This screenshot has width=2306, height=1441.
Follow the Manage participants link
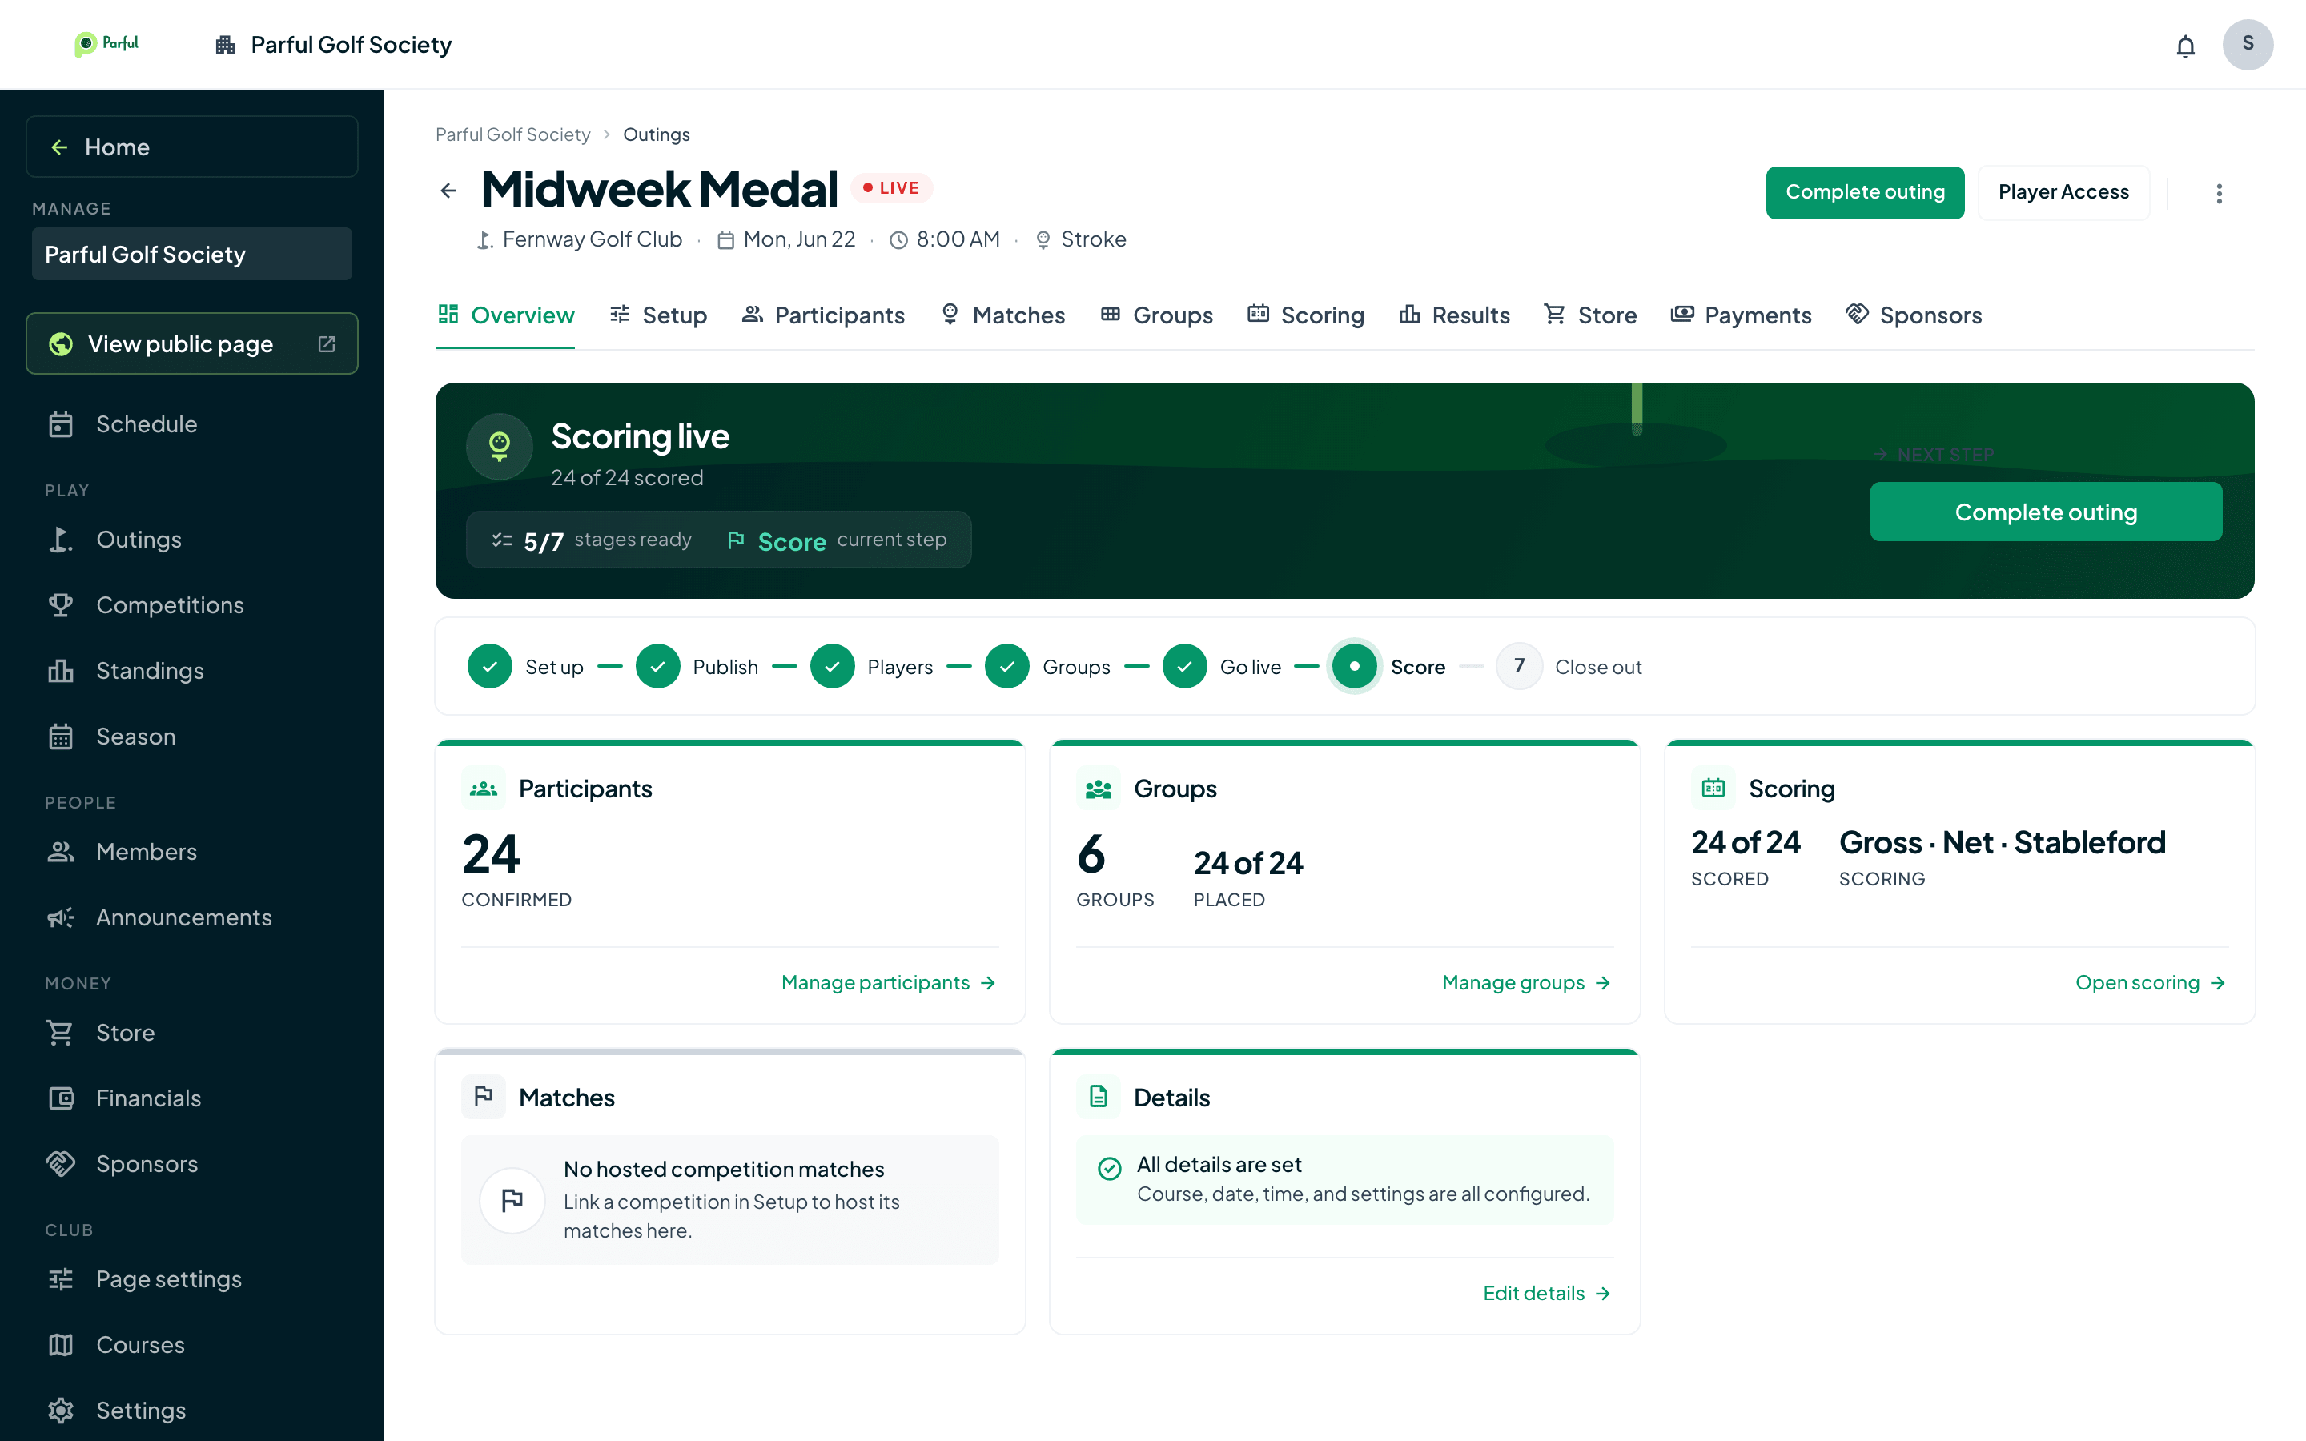click(x=888, y=982)
